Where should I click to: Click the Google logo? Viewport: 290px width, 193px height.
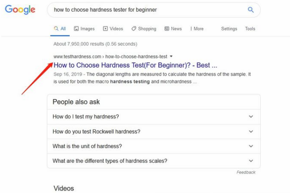tap(20, 10)
